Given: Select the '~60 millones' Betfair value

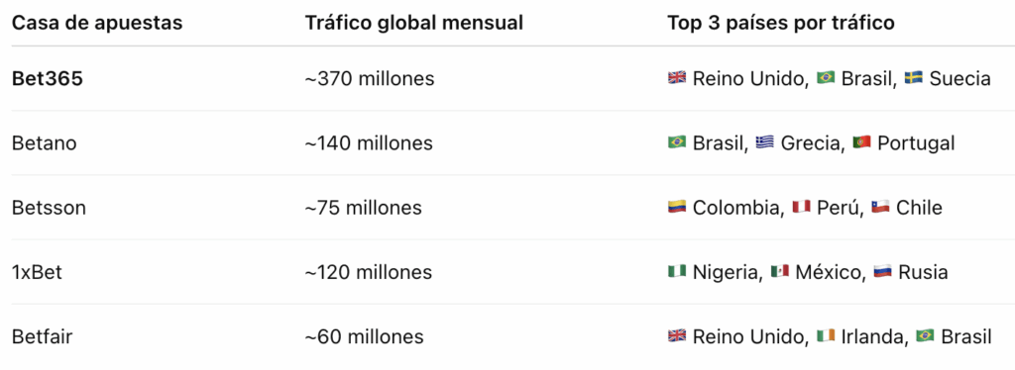Looking at the screenshot, I should (364, 336).
